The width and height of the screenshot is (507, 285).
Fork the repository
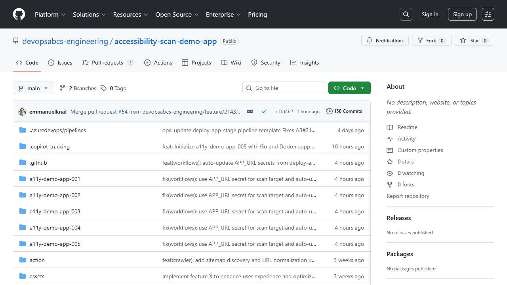pos(431,40)
